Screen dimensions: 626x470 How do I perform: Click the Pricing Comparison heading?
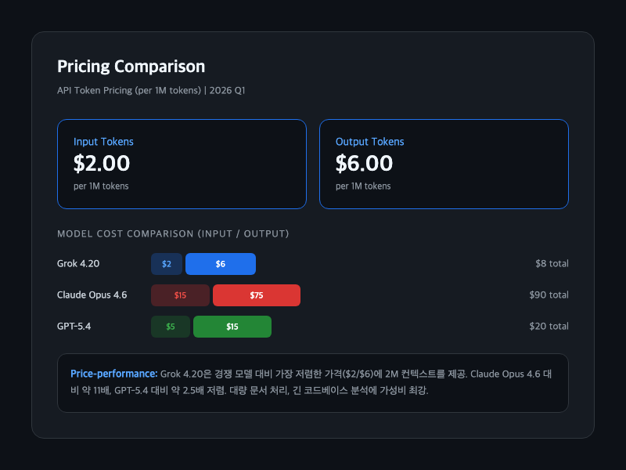click(131, 67)
